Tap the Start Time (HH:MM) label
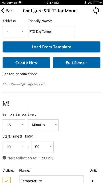Image resolution: width=103 pixels, height=183 pixels. click(19, 136)
